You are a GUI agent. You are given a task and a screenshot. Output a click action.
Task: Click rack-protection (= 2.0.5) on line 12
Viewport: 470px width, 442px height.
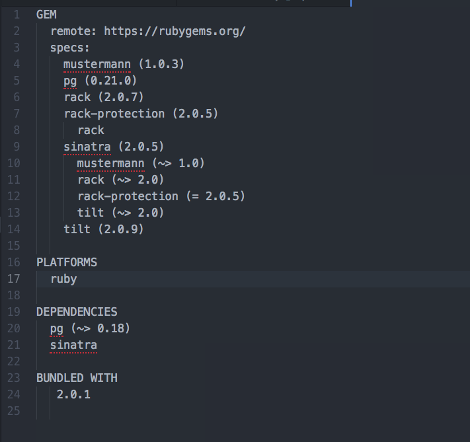pyautogui.click(x=161, y=196)
